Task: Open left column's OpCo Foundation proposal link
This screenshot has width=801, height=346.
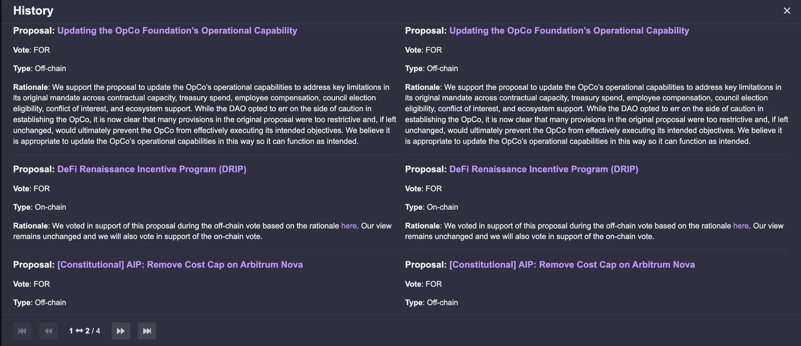Action: tap(177, 30)
